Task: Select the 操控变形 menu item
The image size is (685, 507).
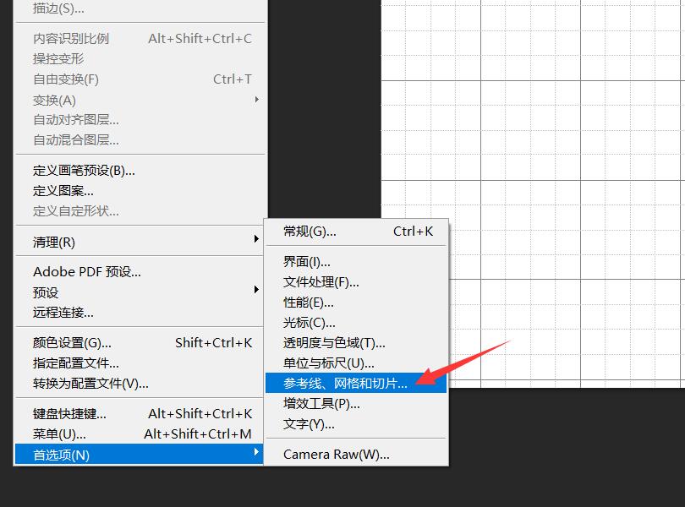Action: click(140, 58)
